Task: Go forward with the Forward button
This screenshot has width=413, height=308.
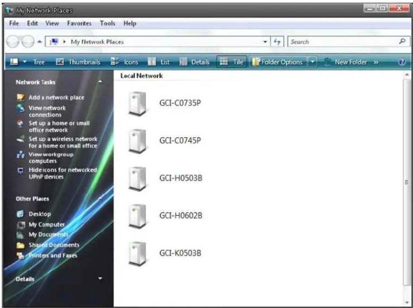Action: click(x=28, y=41)
